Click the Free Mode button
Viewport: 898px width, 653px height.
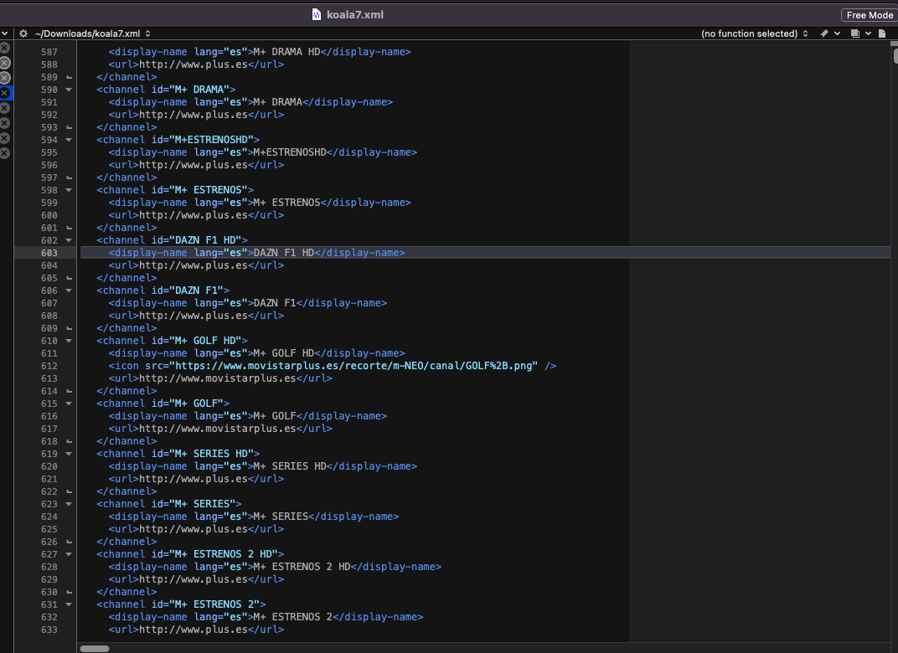[x=869, y=15]
